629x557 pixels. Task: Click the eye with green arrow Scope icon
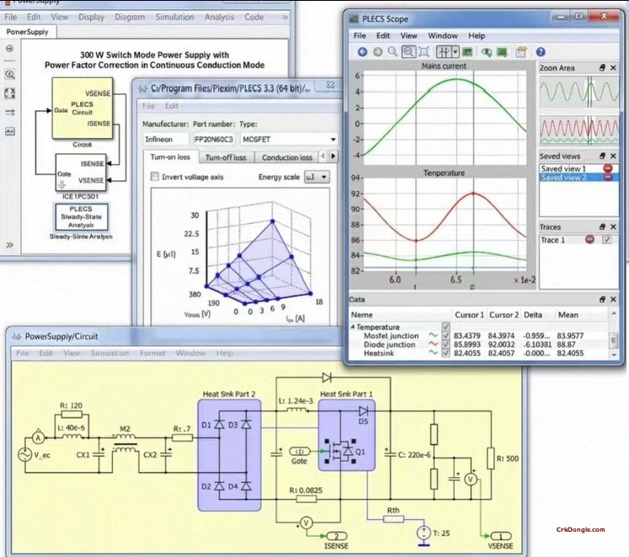[486, 52]
